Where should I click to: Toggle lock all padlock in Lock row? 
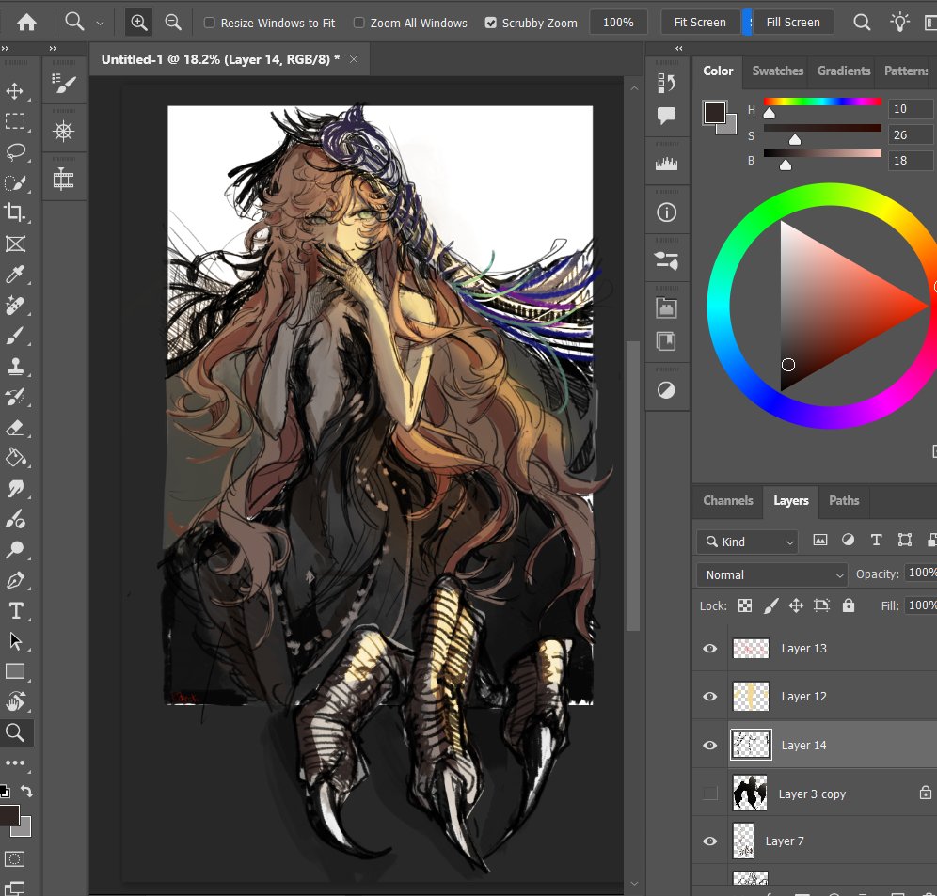[848, 605]
